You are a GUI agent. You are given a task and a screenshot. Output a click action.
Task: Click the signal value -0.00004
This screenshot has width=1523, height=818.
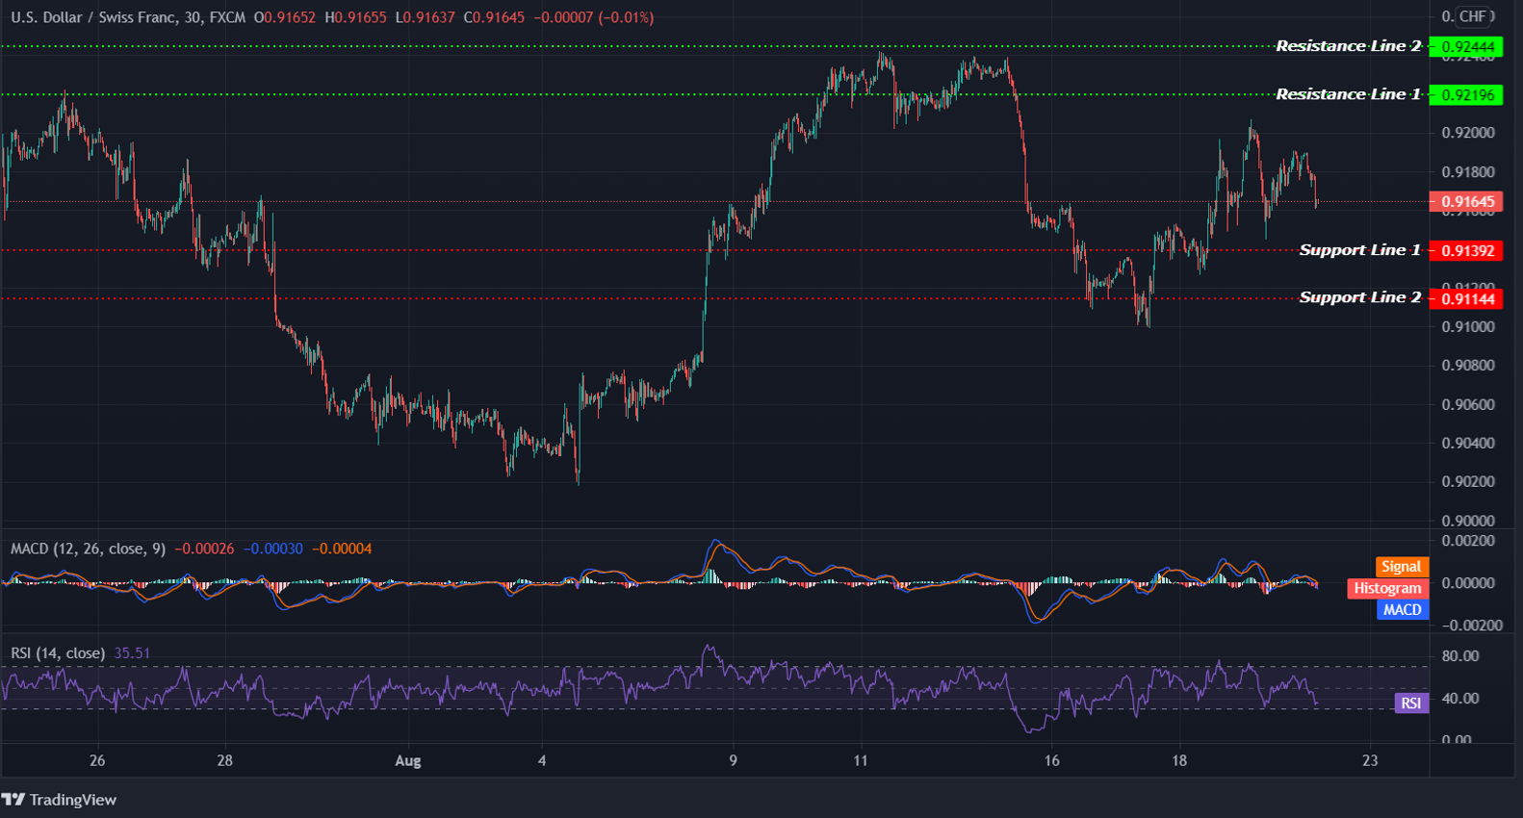point(343,549)
